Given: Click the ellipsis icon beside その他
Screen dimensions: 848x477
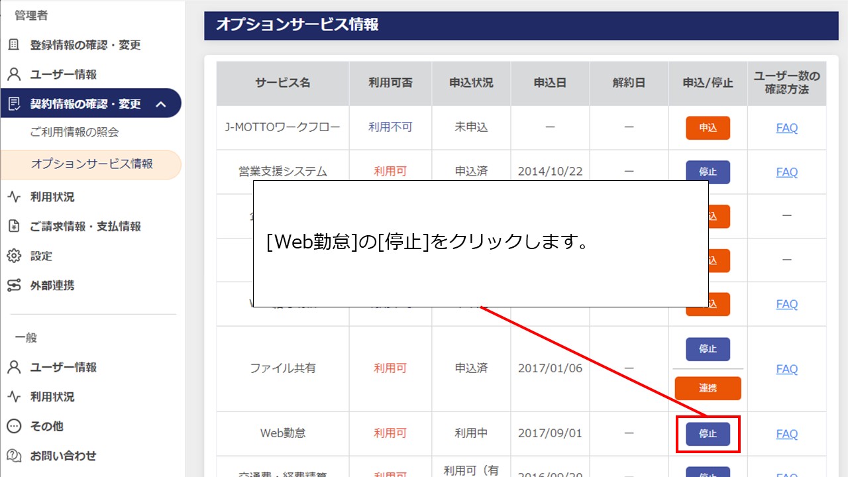Looking at the screenshot, I should coord(14,426).
